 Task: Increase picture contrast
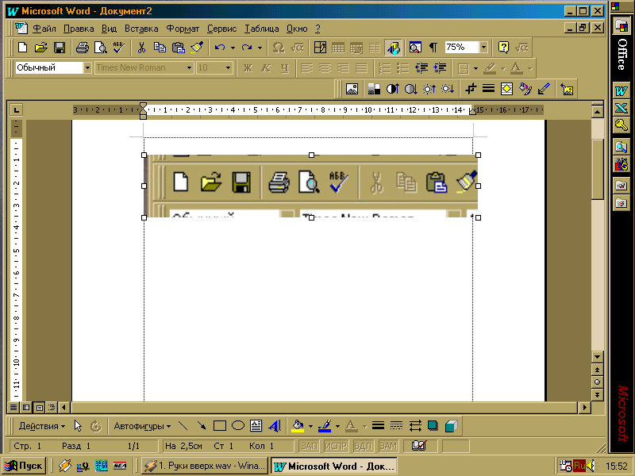coord(392,89)
